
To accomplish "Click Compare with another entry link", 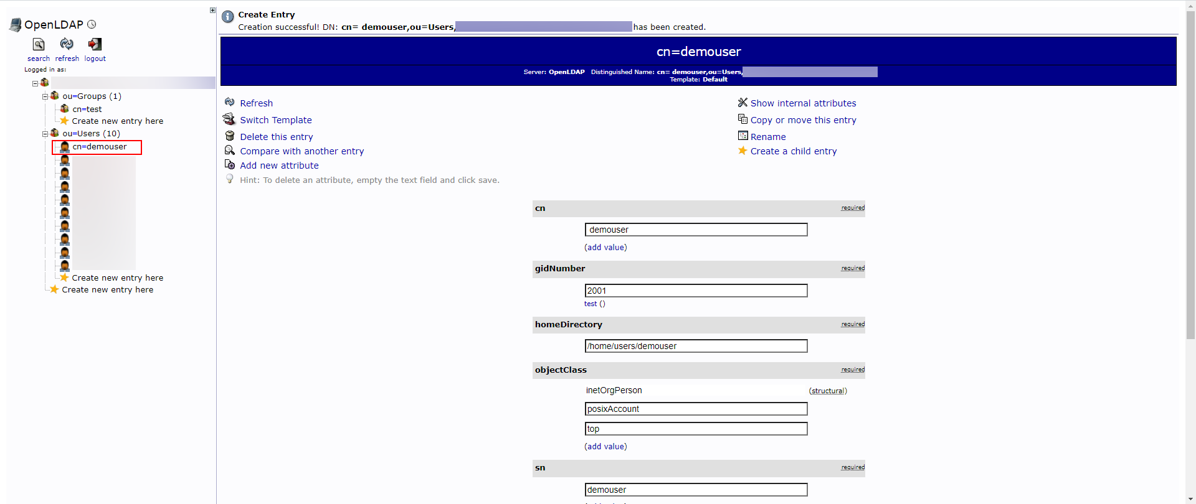I will click(x=301, y=151).
